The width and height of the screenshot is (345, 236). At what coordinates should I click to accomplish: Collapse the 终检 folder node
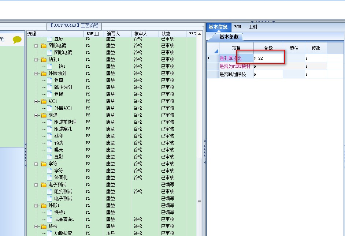pos(36,226)
